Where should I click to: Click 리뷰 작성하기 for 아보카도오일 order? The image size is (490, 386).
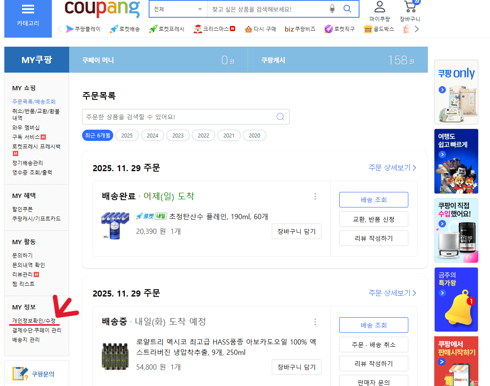(x=374, y=364)
